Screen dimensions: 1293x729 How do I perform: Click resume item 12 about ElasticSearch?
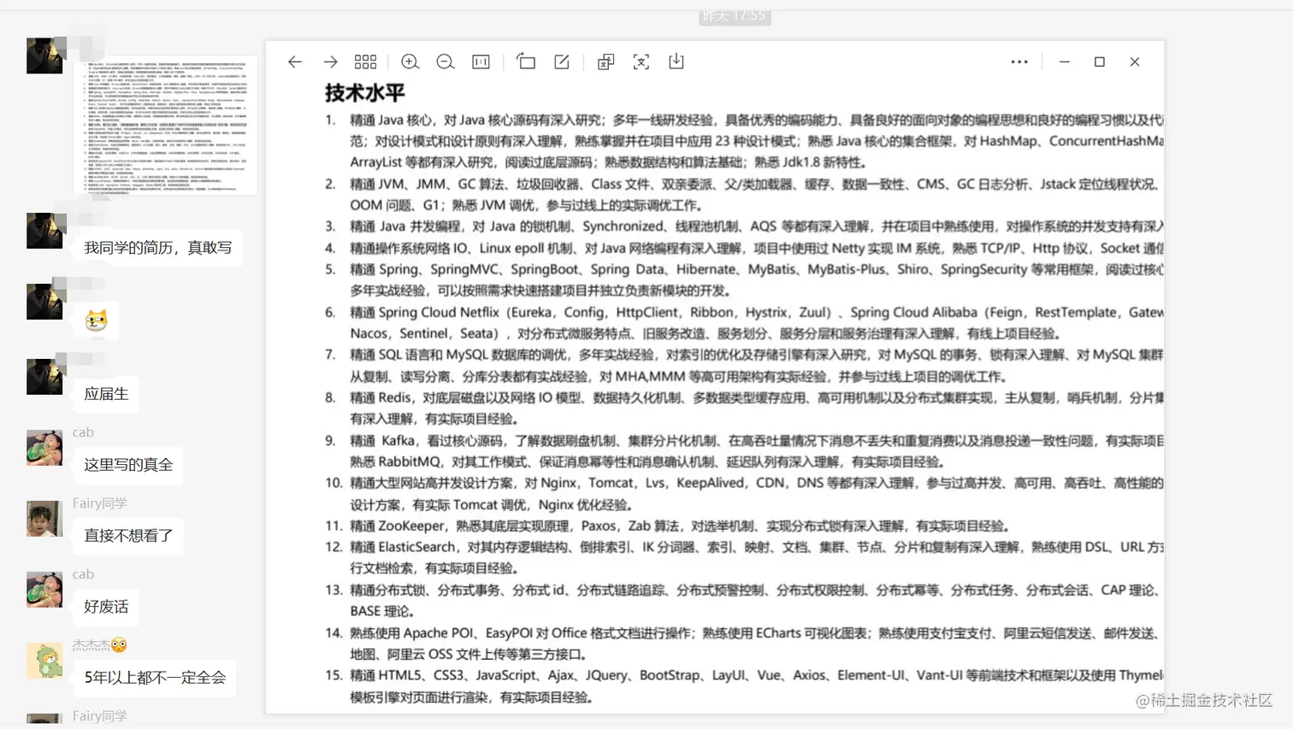pyautogui.click(x=744, y=558)
